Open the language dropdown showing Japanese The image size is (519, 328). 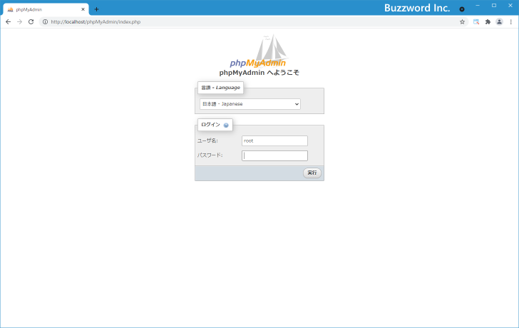tap(250, 104)
